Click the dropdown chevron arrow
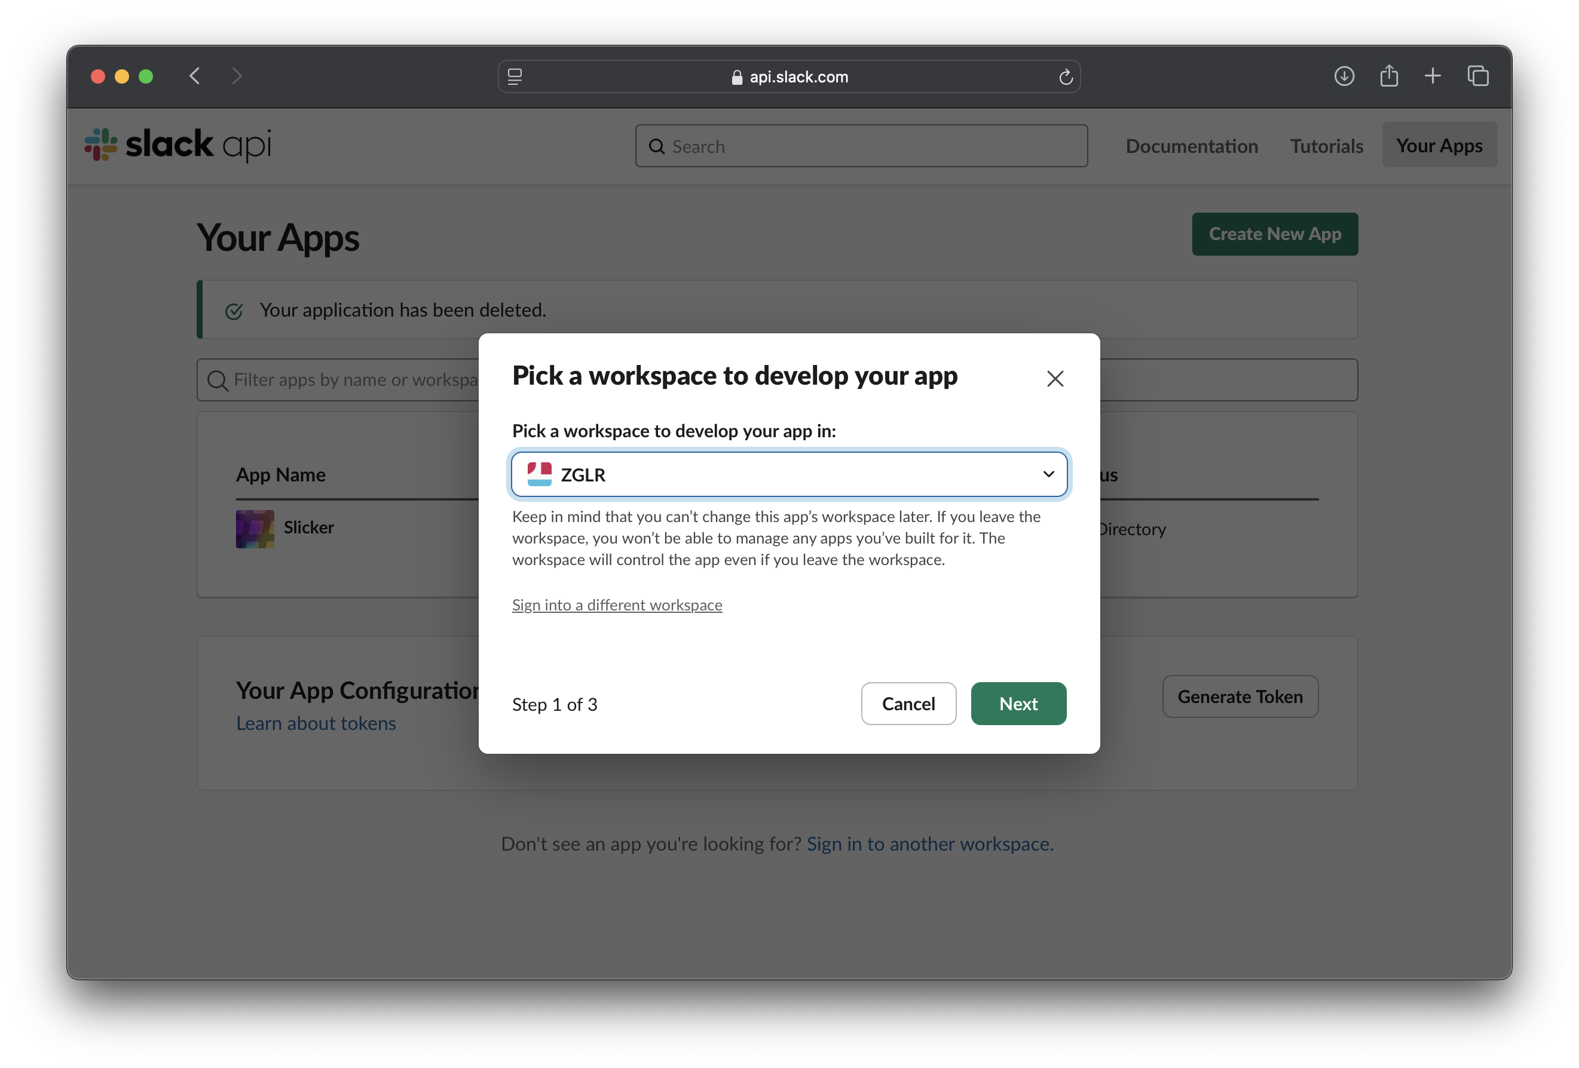Screen dimensions: 1579x1068 [1048, 474]
